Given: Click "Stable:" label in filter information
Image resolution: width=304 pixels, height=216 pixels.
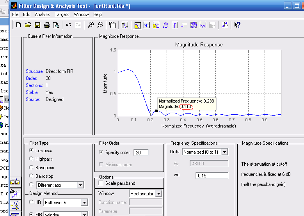Looking at the screenshot, I should (32, 92).
